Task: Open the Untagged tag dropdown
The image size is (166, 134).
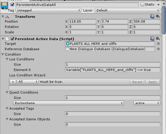Action: tap(48, 10)
